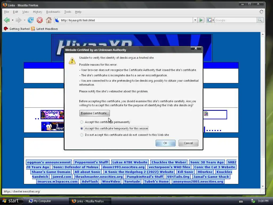The width and height of the screenshot is (273, 205).
Task: Open the PumpkinHead's Stuff link
Action: tap(145, 177)
